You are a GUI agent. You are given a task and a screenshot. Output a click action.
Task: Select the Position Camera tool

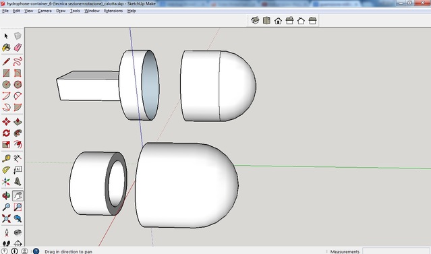(x=6, y=232)
